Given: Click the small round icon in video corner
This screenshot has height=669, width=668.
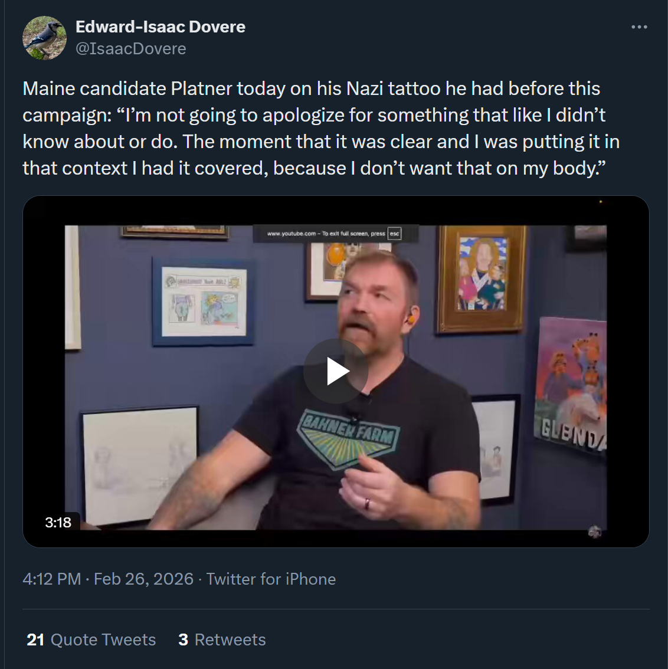Looking at the screenshot, I should pyautogui.click(x=594, y=532).
